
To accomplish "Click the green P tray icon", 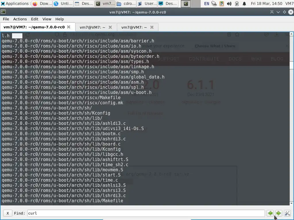I will [x=221, y=3].
